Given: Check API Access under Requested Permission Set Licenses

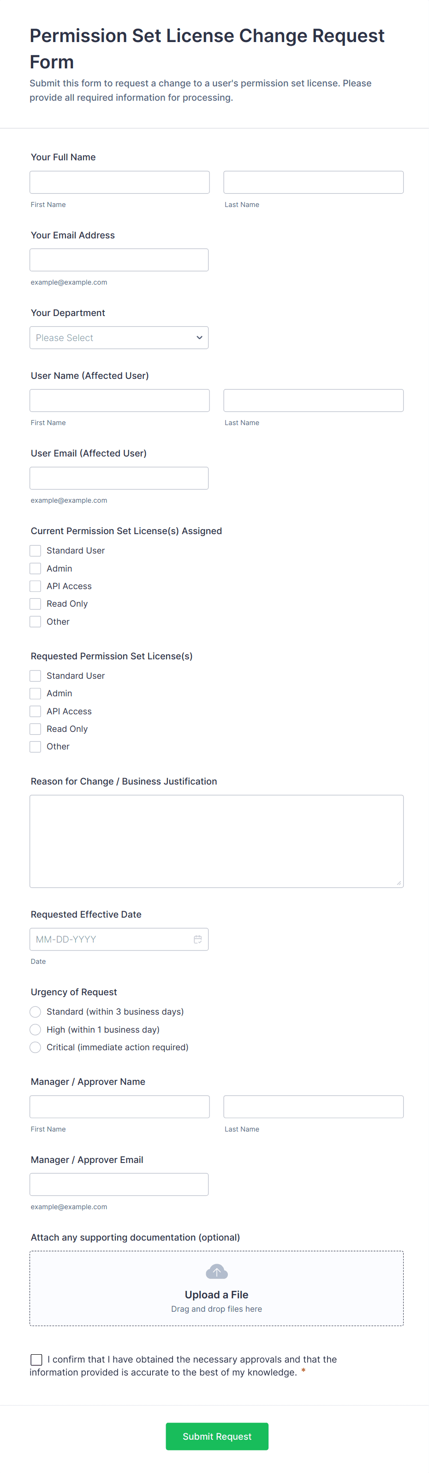Looking at the screenshot, I should click(36, 711).
